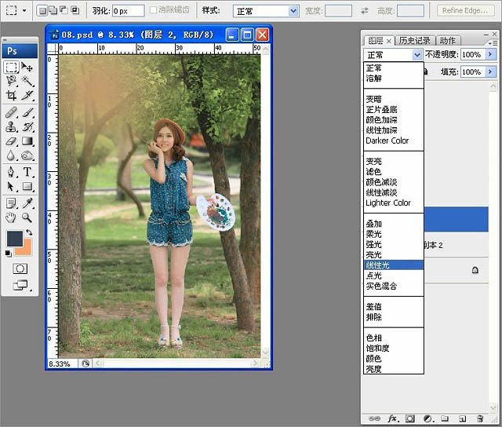
Task: Select the Hand tool
Action: click(11, 217)
